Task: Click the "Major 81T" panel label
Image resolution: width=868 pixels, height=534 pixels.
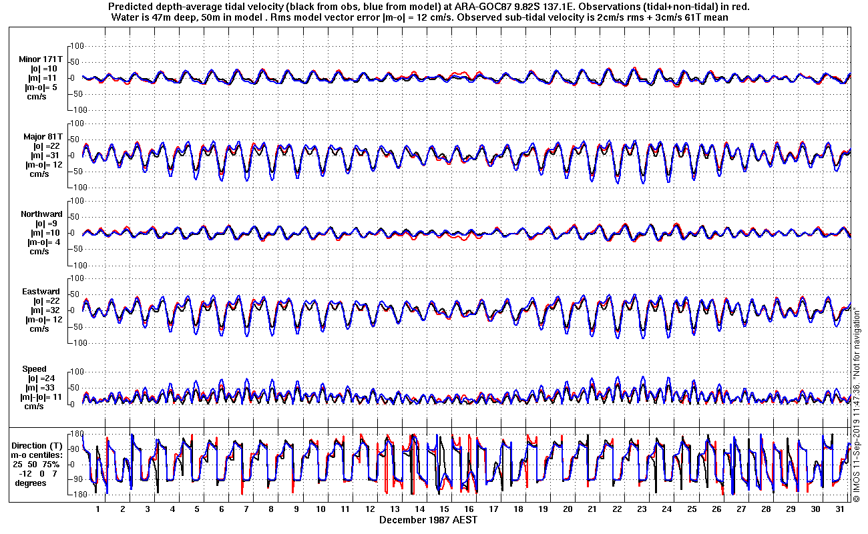Action: [x=43, y=137]
